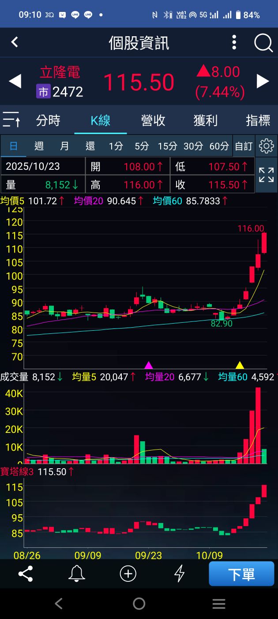This screenshot has height=619, width=278.
Task: Tap the Android recent apps button
Action: click(219, 604)
